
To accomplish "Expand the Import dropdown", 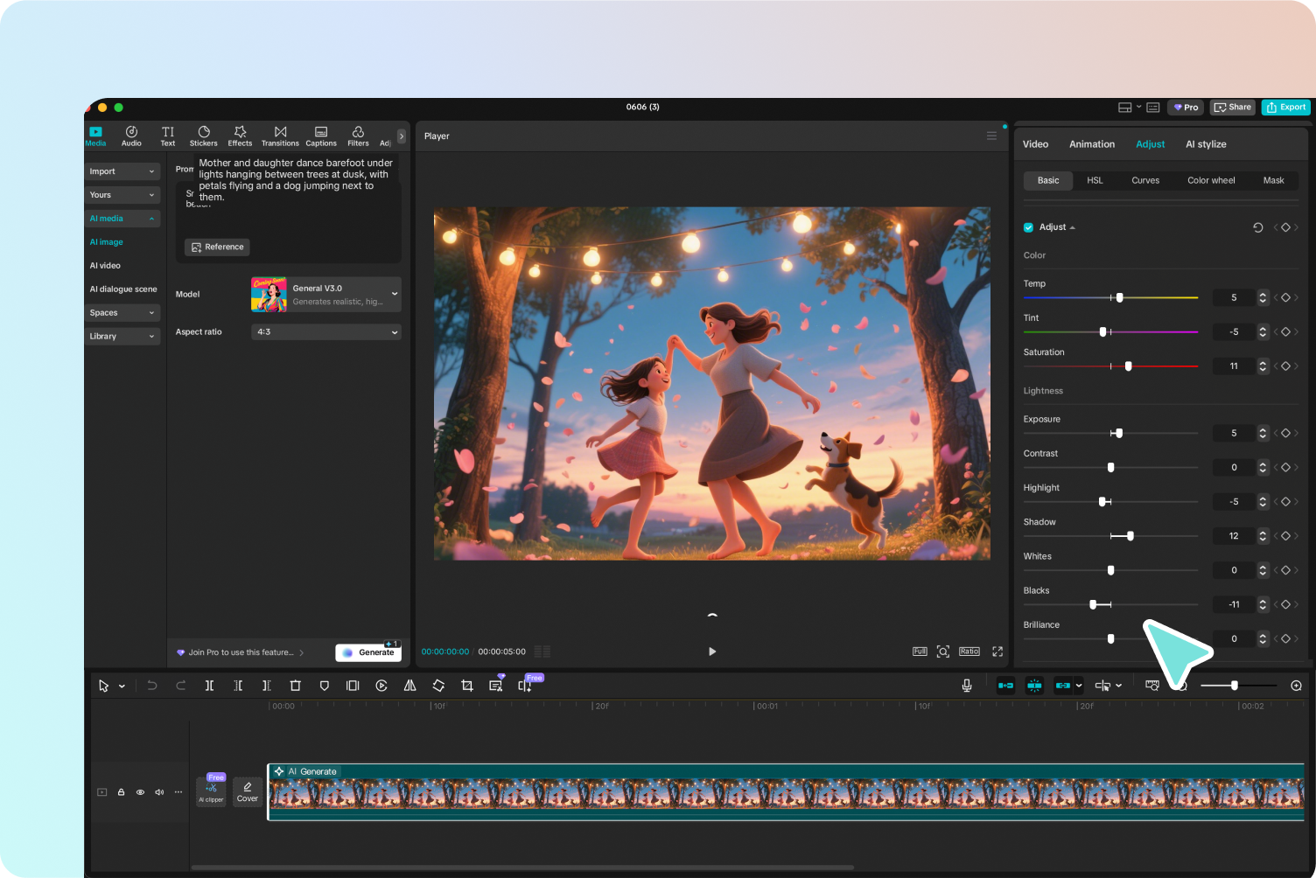I will (122, 171).
